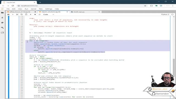Image resolution: width=176 pixels, height=99 pixels.
Task: Save the notebook with the disk icon
Action: click(x=8, y=15)
